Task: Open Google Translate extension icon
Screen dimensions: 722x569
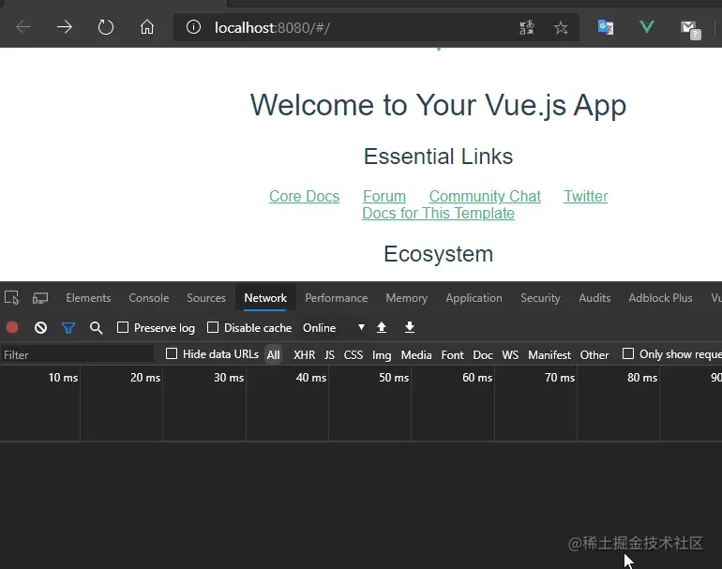Action: [x=605, y=27]
